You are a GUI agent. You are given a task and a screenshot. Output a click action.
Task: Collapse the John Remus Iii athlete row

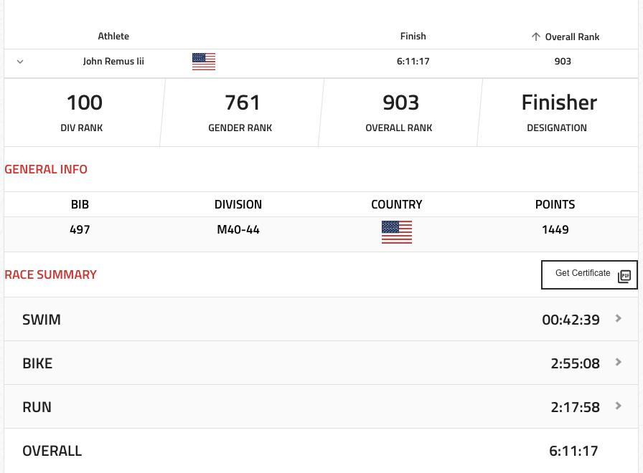tap(20, 62)
